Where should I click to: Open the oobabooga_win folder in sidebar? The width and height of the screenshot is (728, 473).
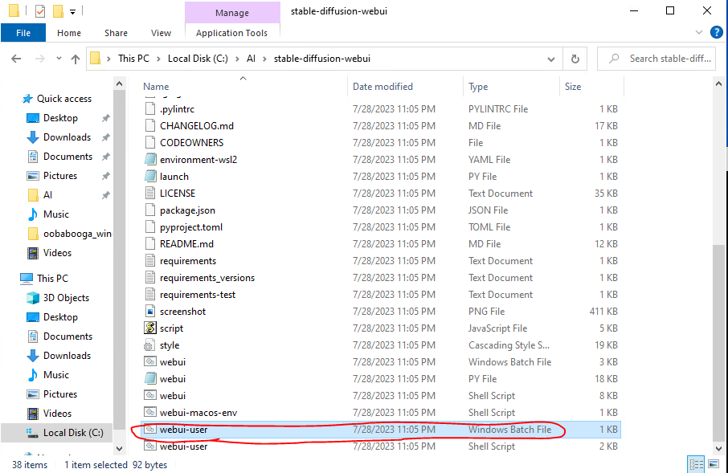[77, 234]
